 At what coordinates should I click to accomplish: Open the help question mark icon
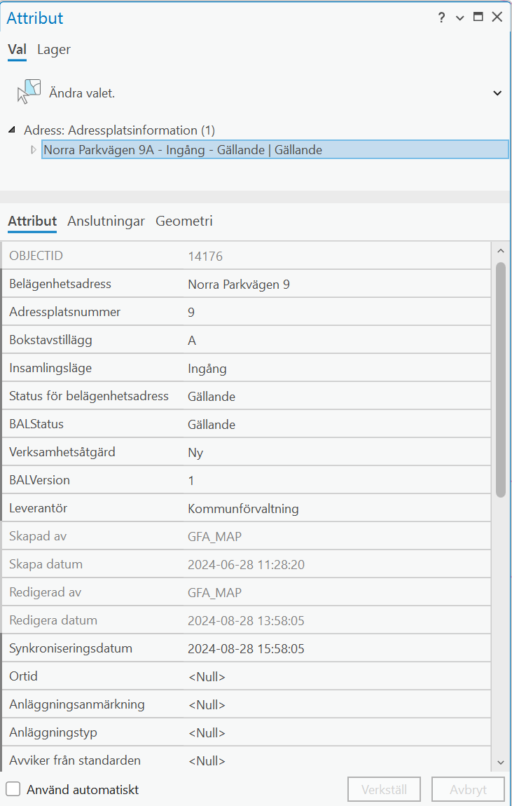coord(441,18)
